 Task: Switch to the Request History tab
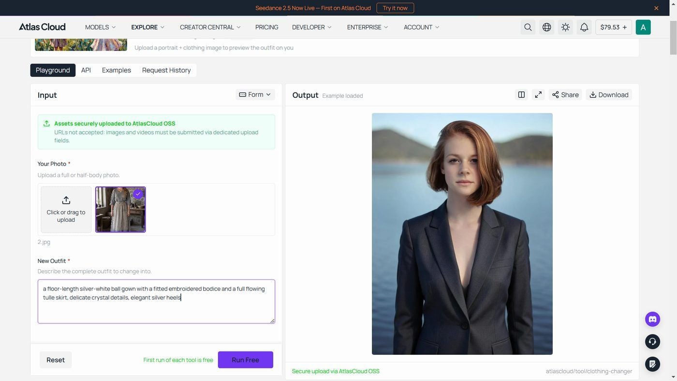(166, 70)
